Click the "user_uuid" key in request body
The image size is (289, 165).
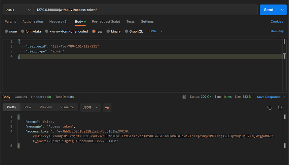(x=36, y=46)
